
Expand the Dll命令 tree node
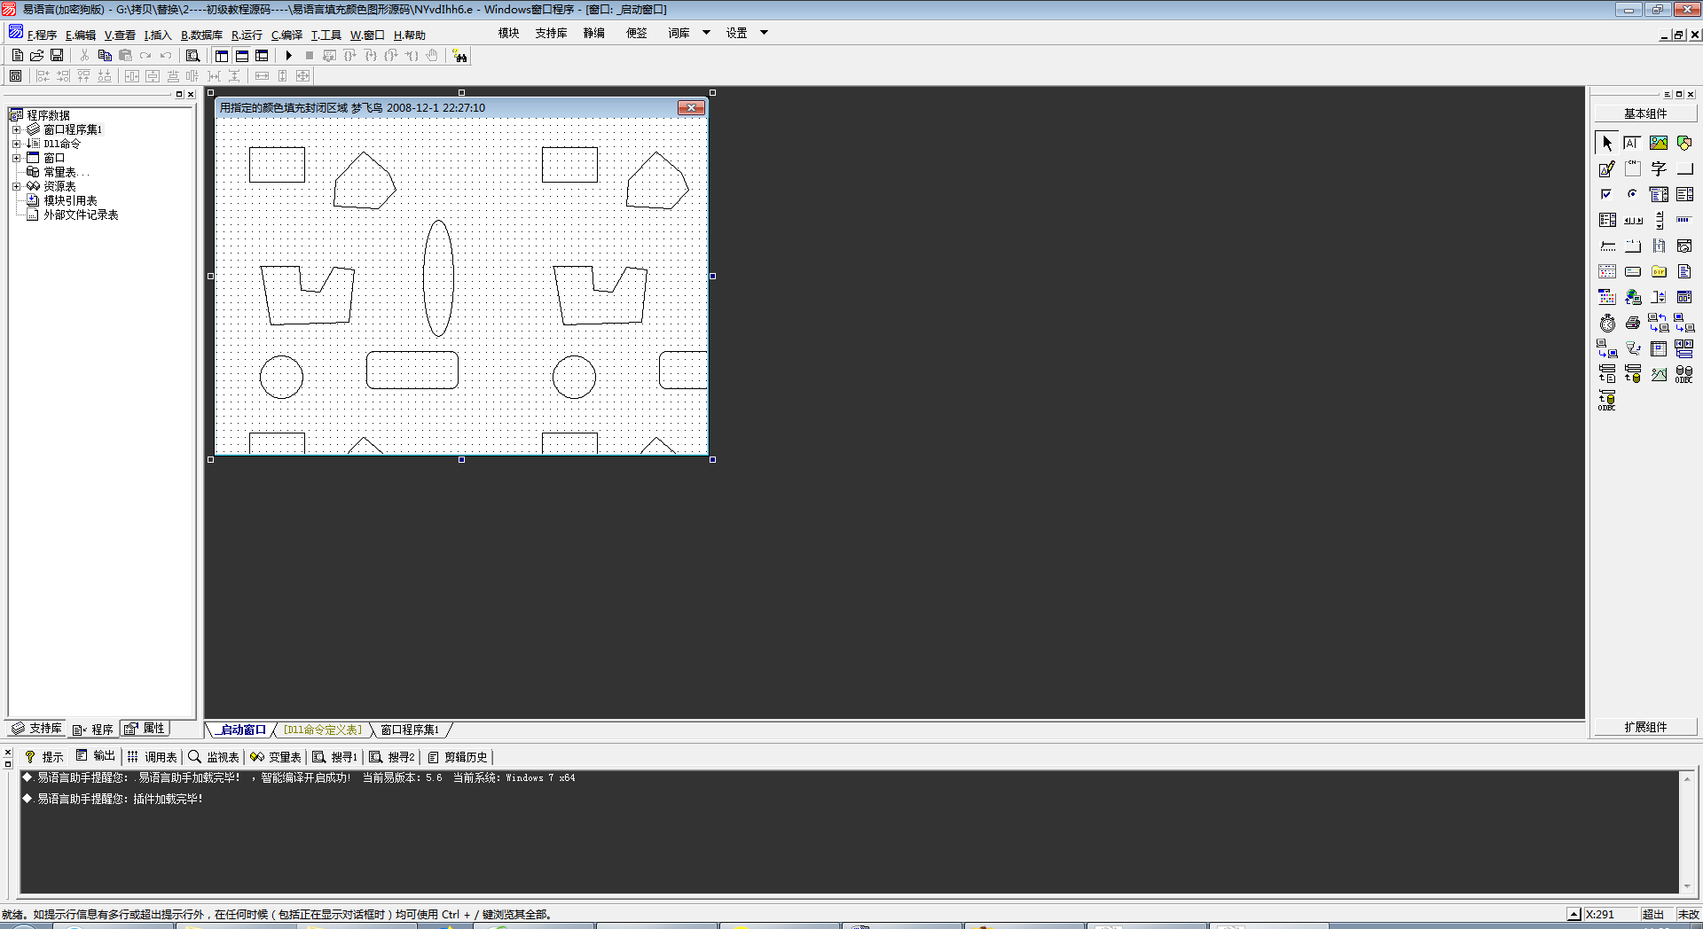[16, 144]
